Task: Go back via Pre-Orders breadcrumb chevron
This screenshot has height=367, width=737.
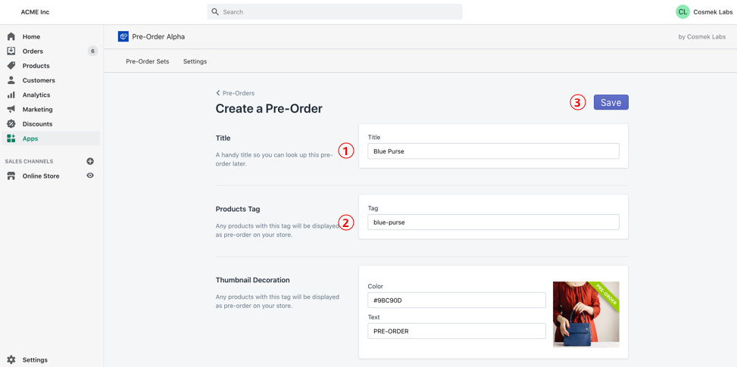Action: (x=218, y=93)
